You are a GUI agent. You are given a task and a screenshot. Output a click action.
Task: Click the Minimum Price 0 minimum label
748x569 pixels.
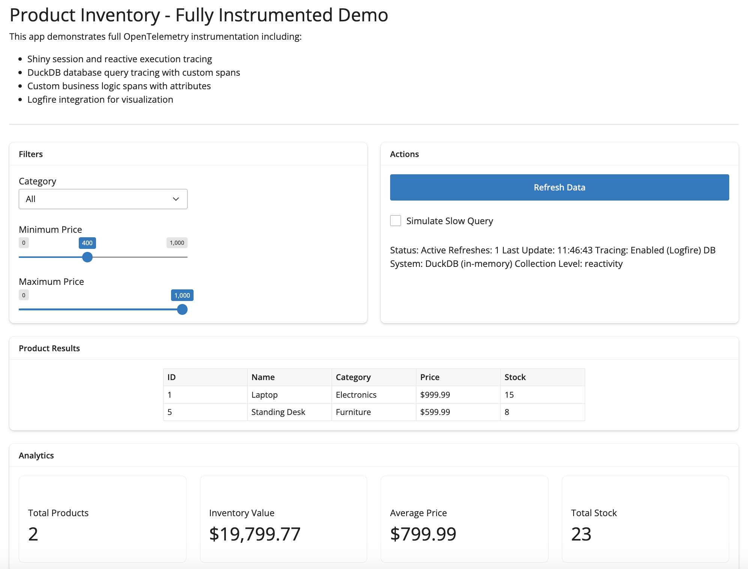24,243
